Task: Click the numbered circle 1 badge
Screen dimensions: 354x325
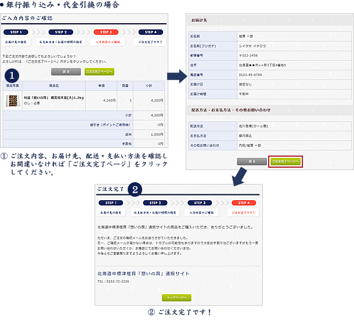Action: (x=12, y=75)
